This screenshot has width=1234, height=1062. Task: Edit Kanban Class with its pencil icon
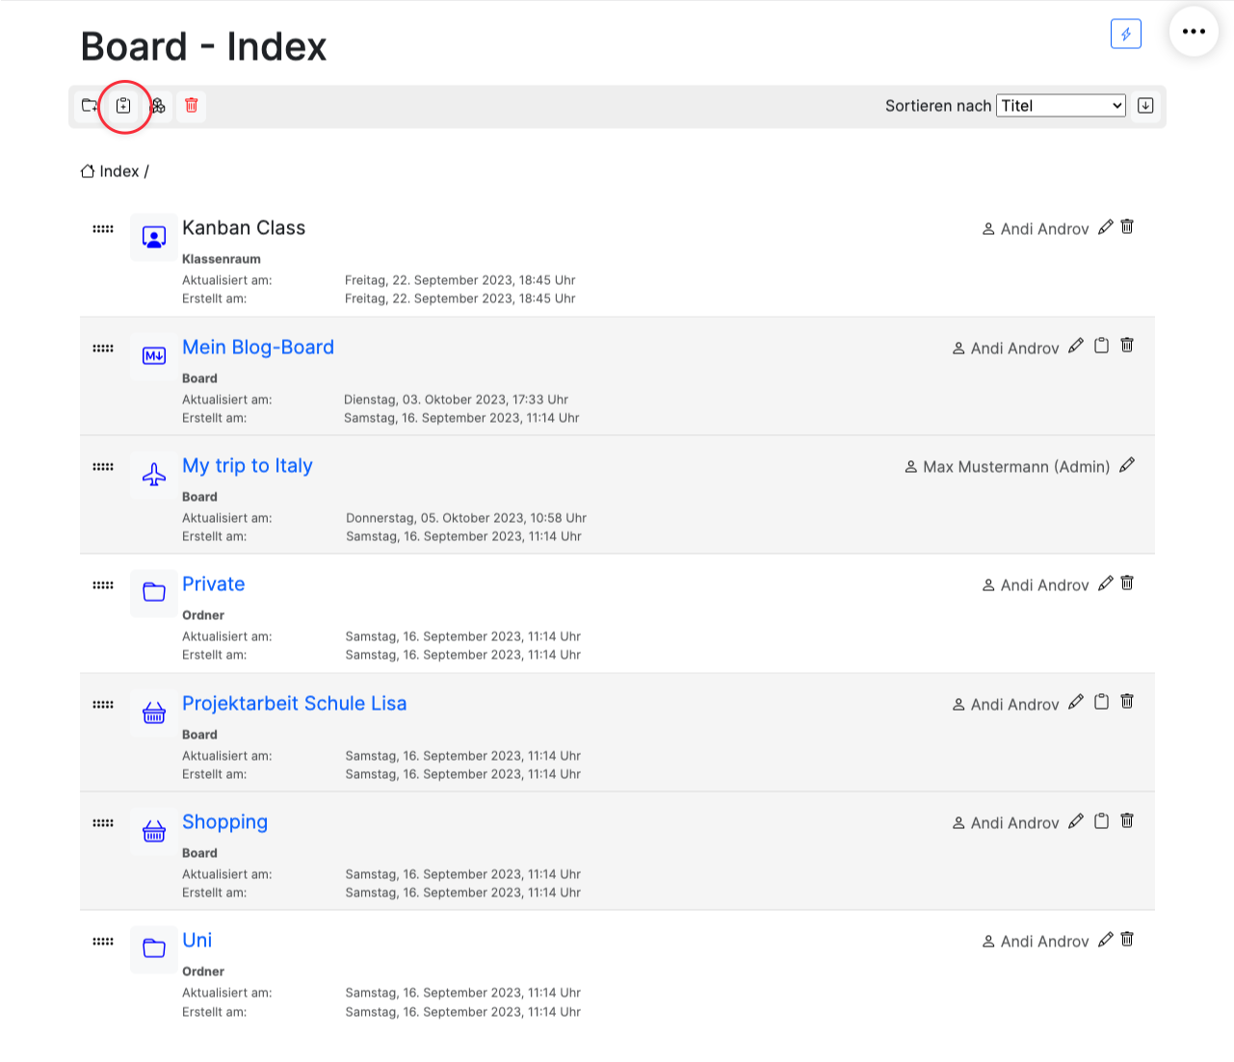coord(1105,227)
